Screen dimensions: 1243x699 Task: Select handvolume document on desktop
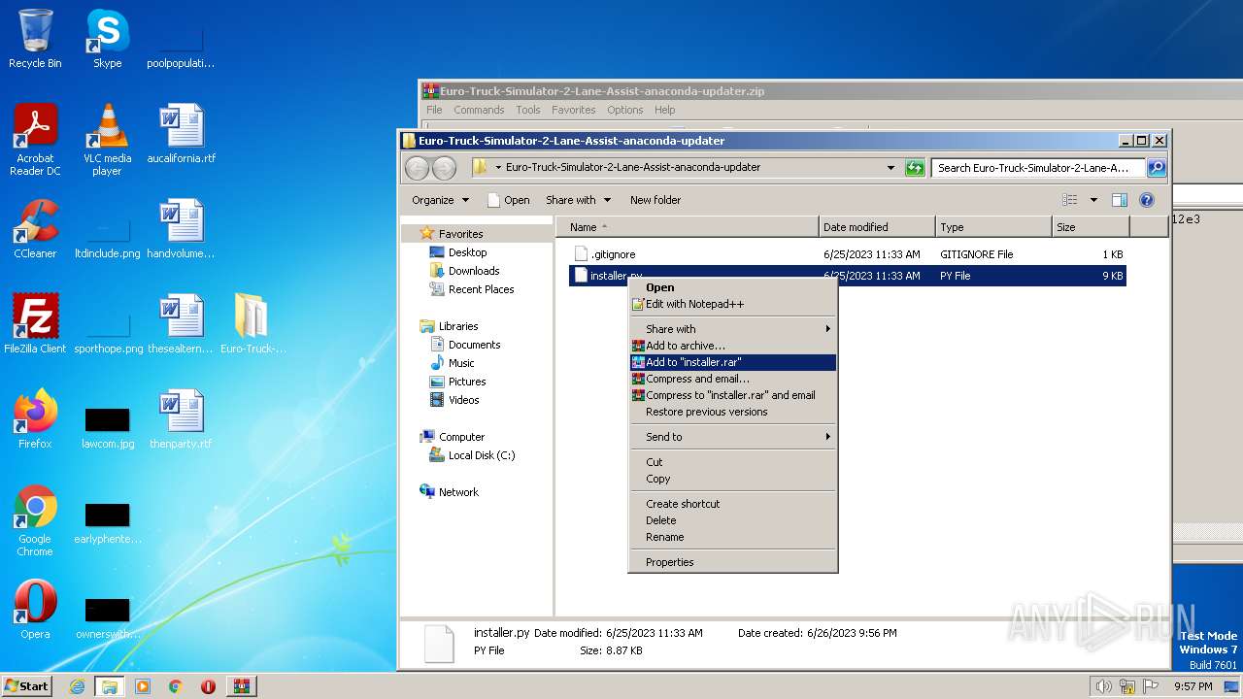point(182,229)
